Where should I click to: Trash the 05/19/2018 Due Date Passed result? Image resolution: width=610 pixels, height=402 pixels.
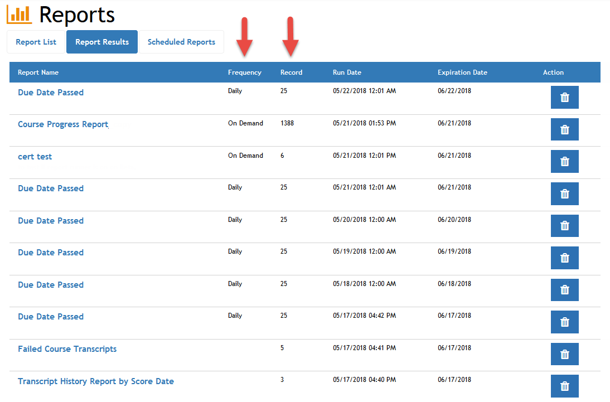tap(564, 258)
